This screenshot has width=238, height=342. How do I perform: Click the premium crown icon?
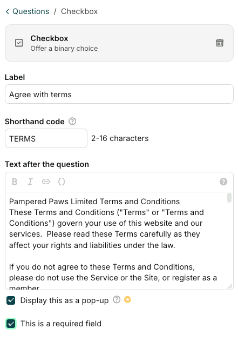[x=127, y=300]
